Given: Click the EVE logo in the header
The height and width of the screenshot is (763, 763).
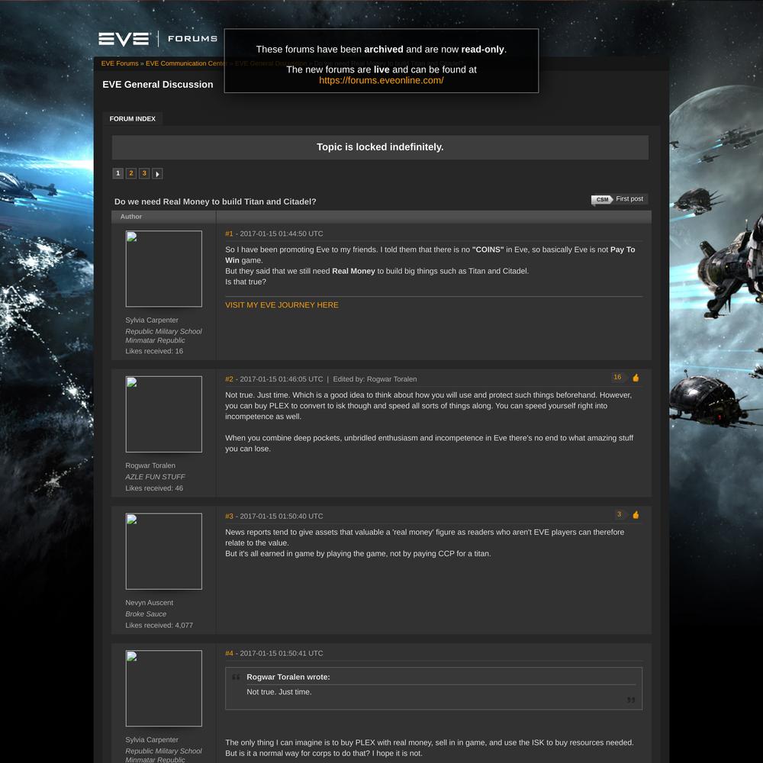Looking at the screenshot, I should tap(124, 39).
